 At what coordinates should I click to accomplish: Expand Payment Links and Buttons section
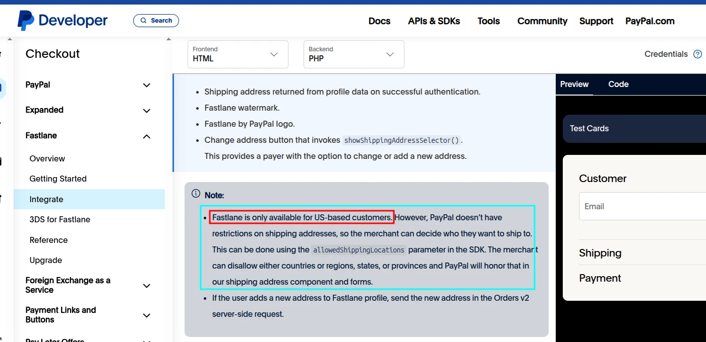click(89, 315)
